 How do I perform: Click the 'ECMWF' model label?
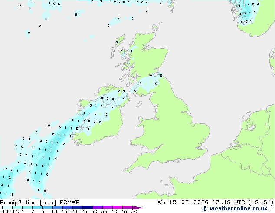click(x=70, y=203)
